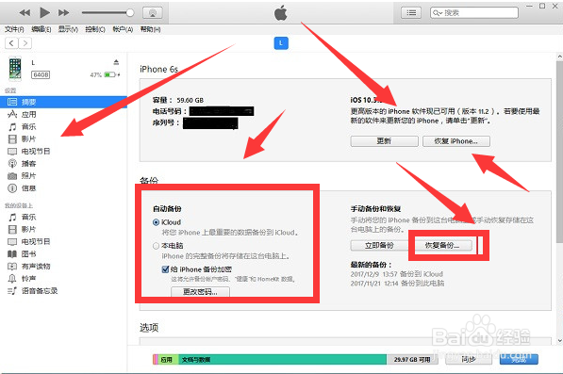The height and width of the screenshot is (374, 563).
Task: Click the iPhone device thumbnail in sidebar
Action: pos(15,69)
